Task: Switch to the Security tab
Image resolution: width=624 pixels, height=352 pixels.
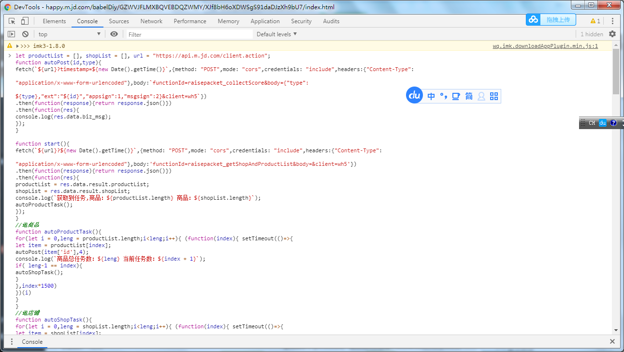Action: (x=301, y=21)
